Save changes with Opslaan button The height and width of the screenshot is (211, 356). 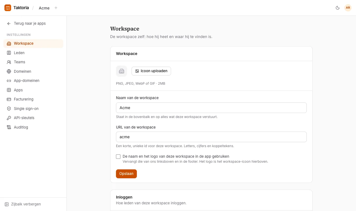(x=126, y=174)
